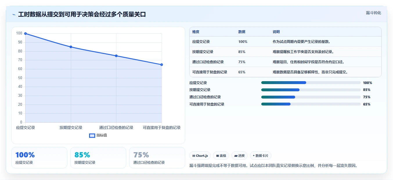Click the 指标值 legend label
Image resolution: width=393 pixels, height=180 pixels.
102,135
